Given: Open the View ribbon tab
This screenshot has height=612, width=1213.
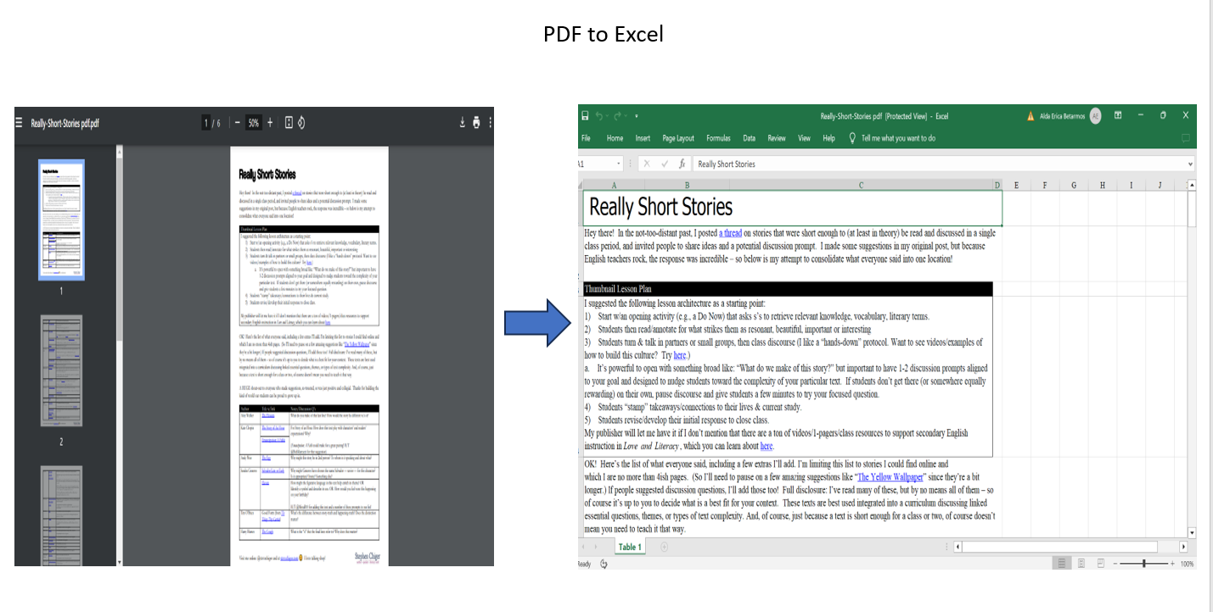Looking at the screenshot, I should click(x=804, y=138).
